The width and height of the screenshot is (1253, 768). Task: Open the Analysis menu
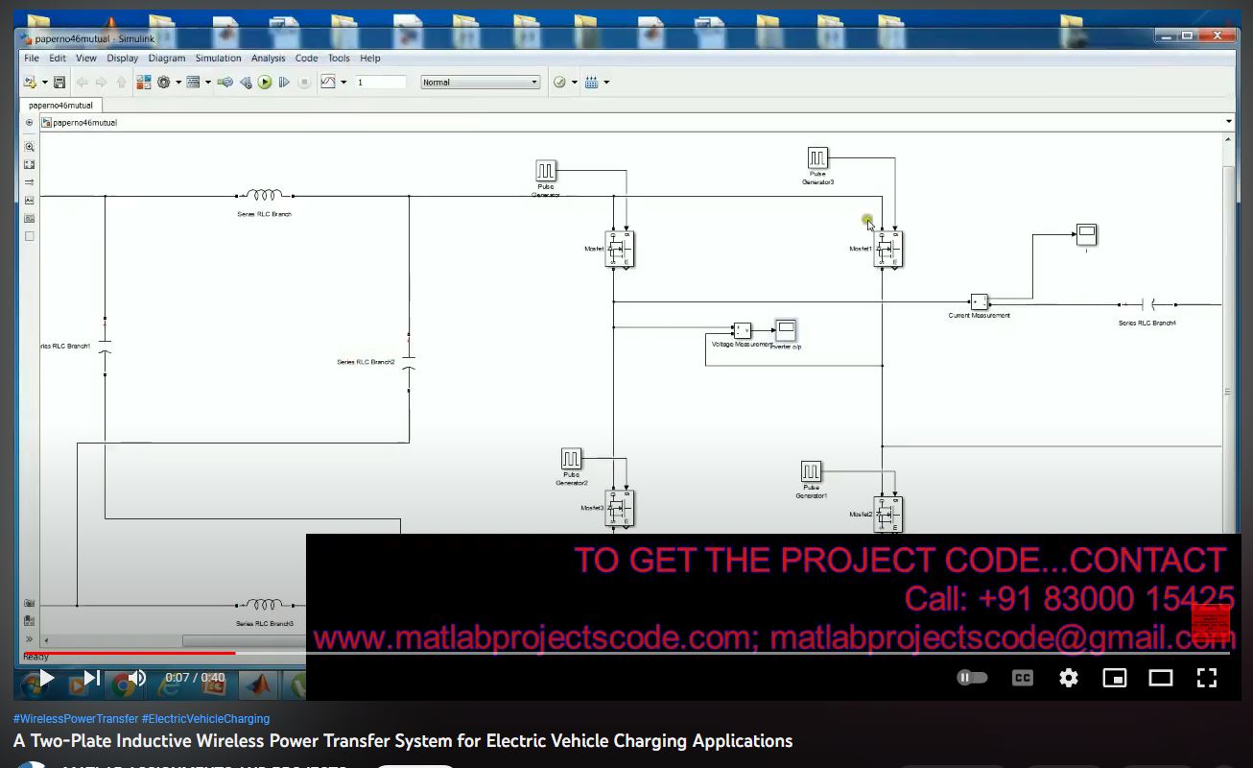point(269,59)
